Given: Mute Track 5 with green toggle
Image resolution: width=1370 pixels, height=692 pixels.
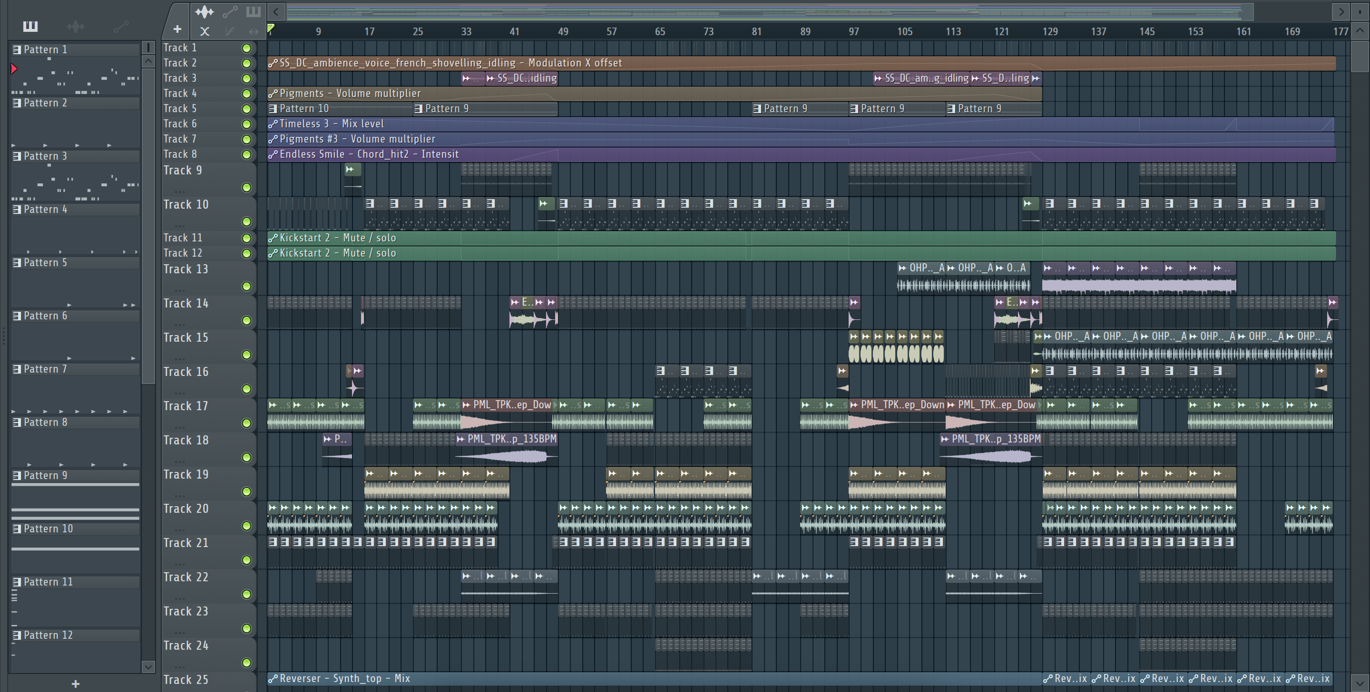Looking at the screenshot, I should click(x=246, y=109).
